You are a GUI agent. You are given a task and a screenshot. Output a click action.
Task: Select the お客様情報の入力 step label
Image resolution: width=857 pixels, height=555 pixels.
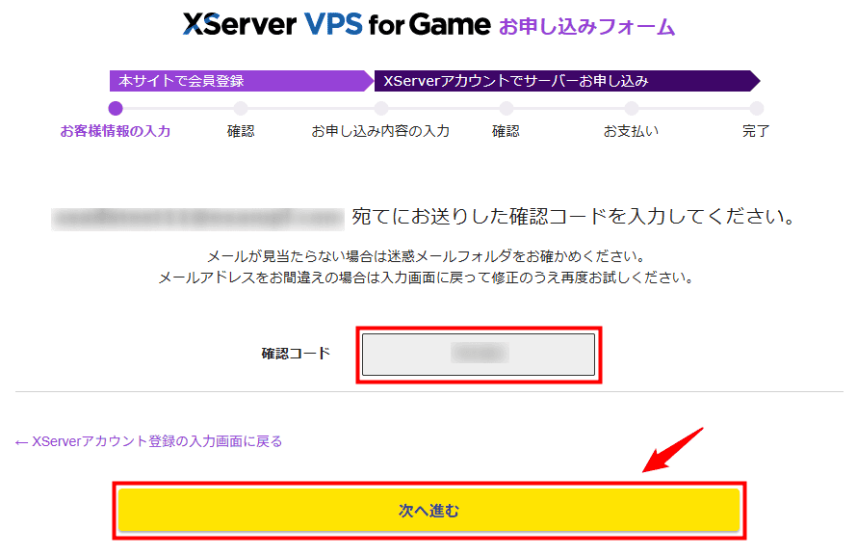pos(116,131)
